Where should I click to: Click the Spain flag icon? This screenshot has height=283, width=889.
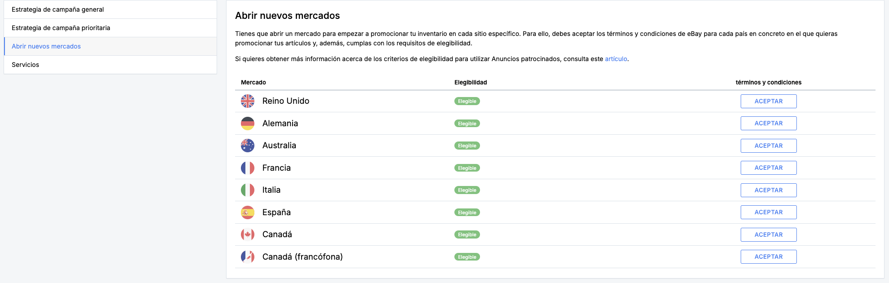tap(248, 212)
